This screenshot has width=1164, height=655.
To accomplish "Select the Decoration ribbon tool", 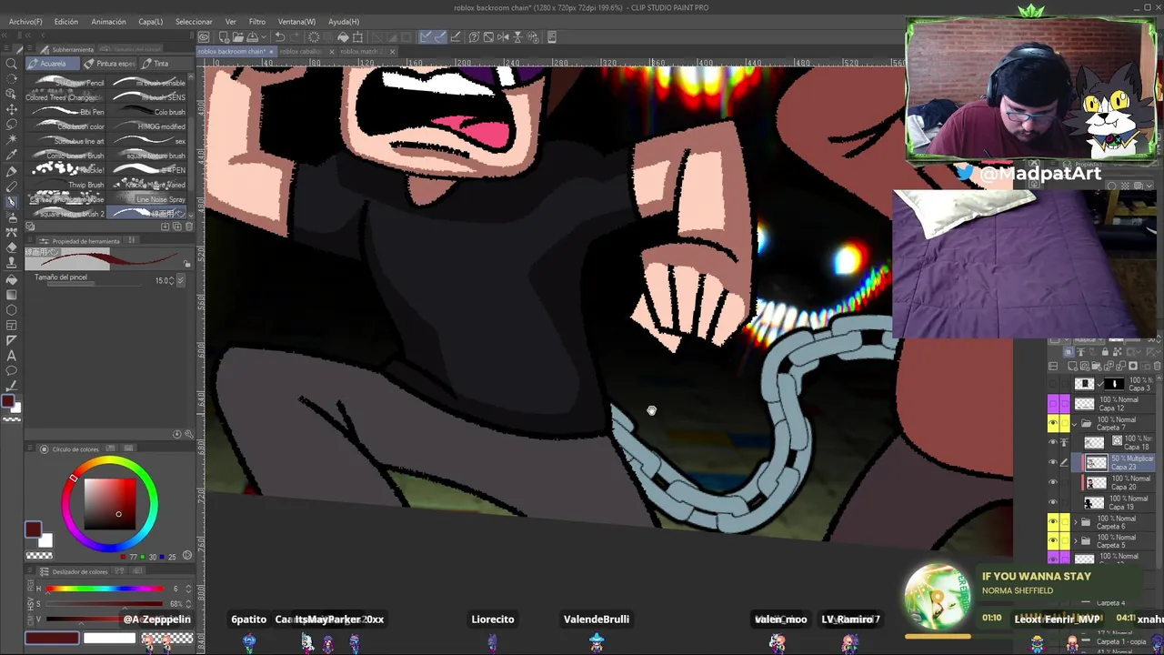I will pyautogui.click(x=12, y=233).
